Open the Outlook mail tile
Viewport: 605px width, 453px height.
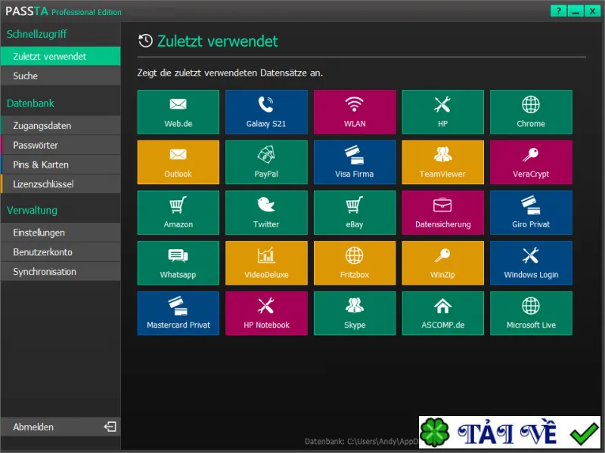point(178,162)
